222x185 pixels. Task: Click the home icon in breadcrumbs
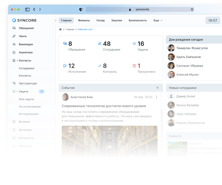coord(60,29)
